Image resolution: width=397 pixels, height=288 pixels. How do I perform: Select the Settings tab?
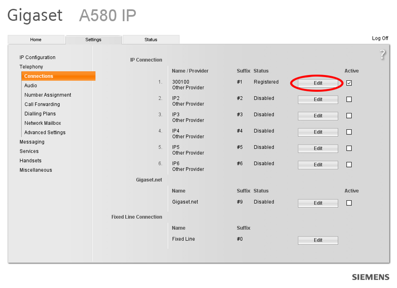point(94,39)
